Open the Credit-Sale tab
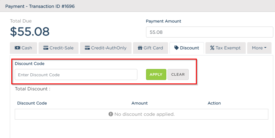This screenshot has width=275, height=138. [59, 48]
